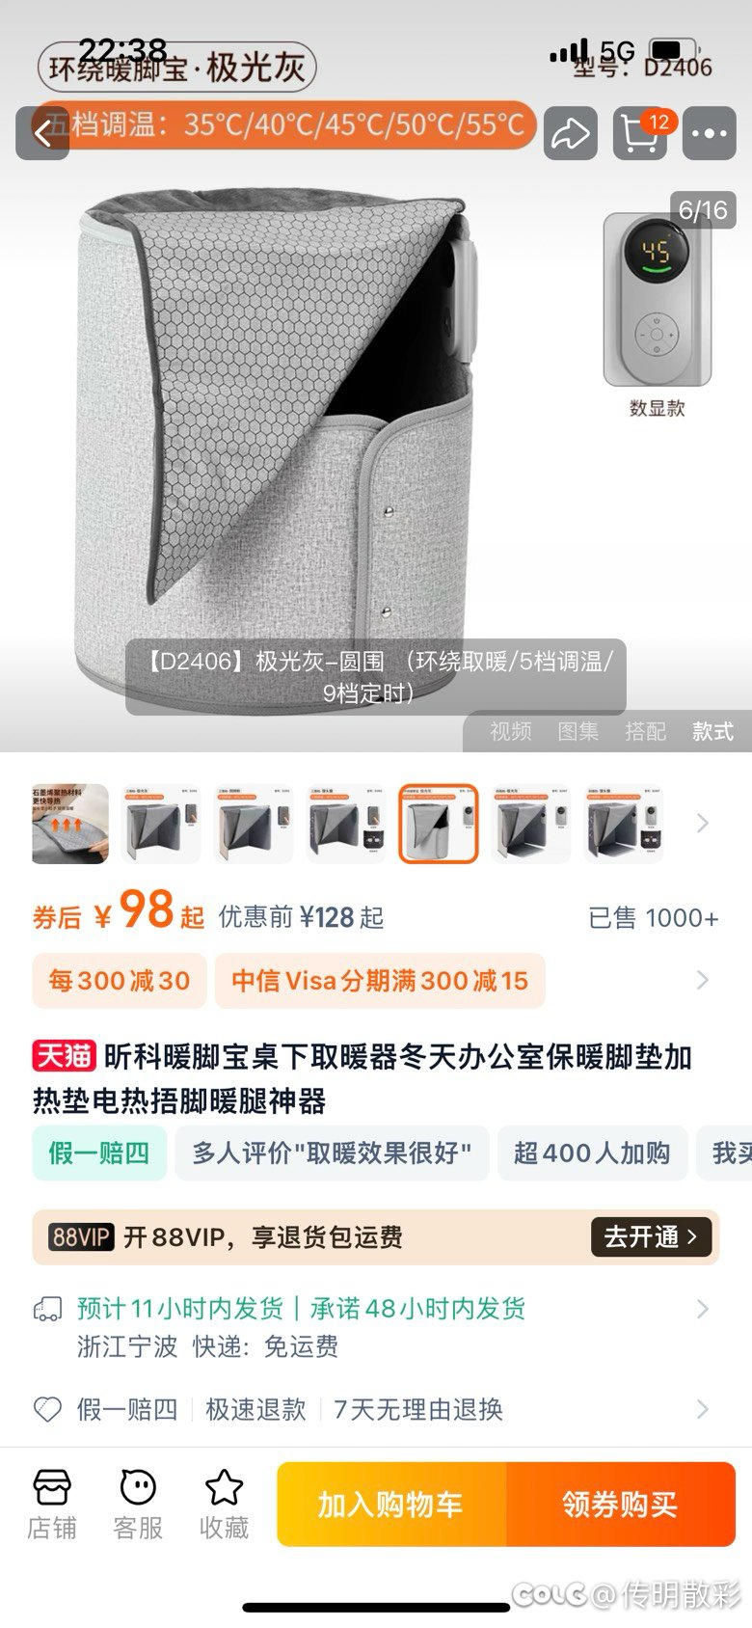The width and height of the screenshot is (752, 1628).
Task: Switch to the 图集 tab
Action: [578, 731]
